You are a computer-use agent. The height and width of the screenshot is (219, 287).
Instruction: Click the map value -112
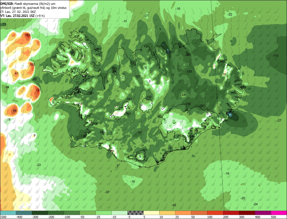159,117
